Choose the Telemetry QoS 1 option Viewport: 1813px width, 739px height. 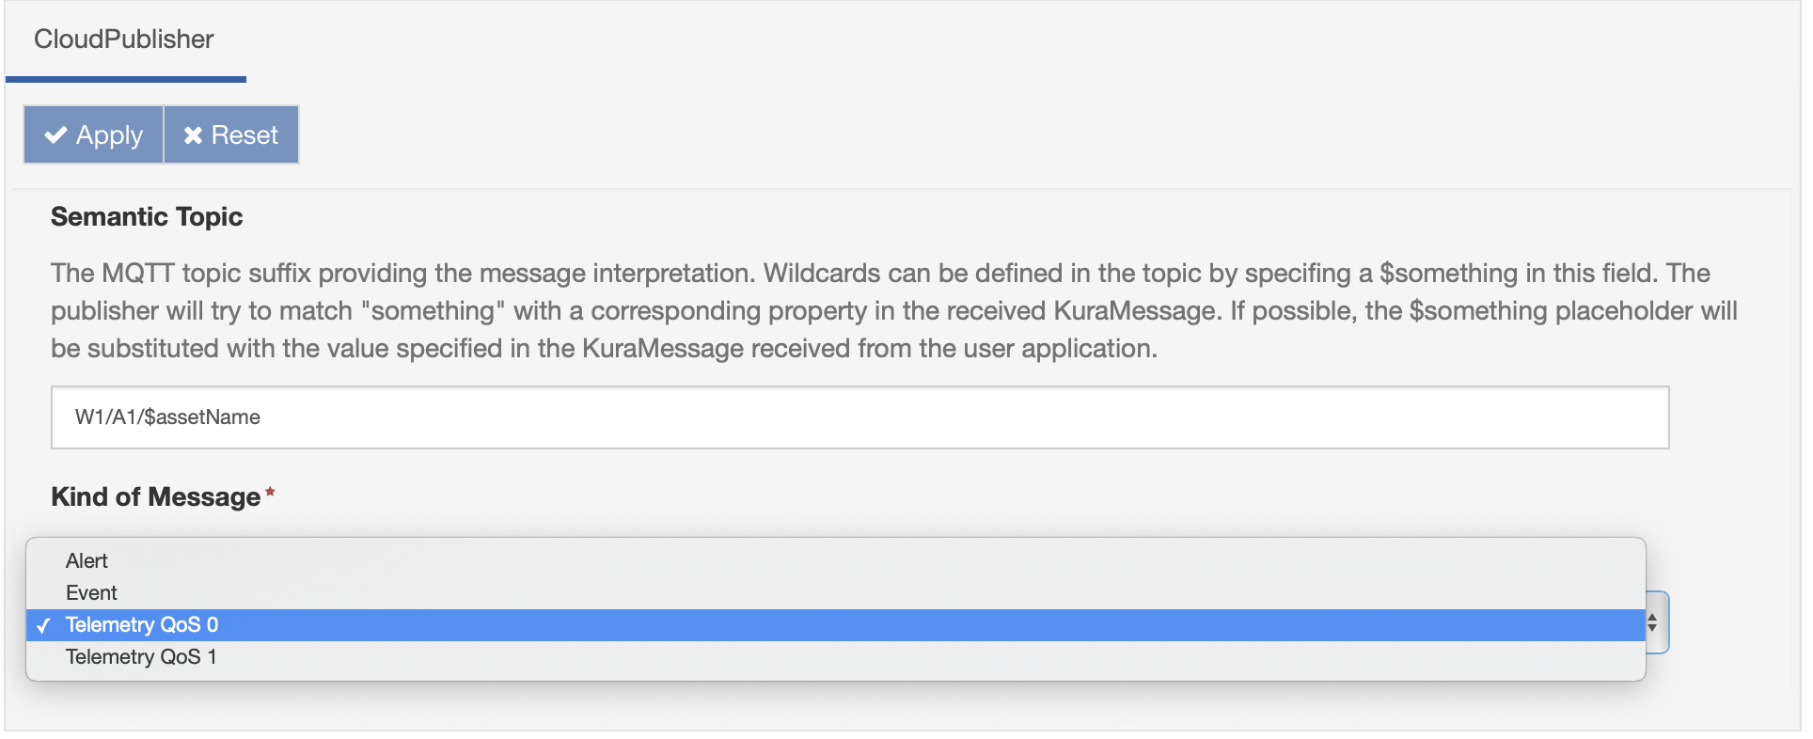coord(141,657)
